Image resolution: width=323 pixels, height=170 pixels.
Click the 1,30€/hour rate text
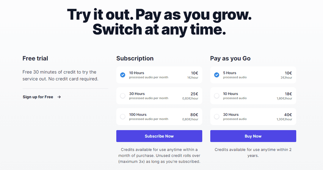coord(284,119)
